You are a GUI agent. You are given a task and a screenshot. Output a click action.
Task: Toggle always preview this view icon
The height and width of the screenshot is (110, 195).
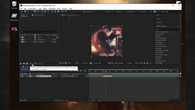pos(60,63)
